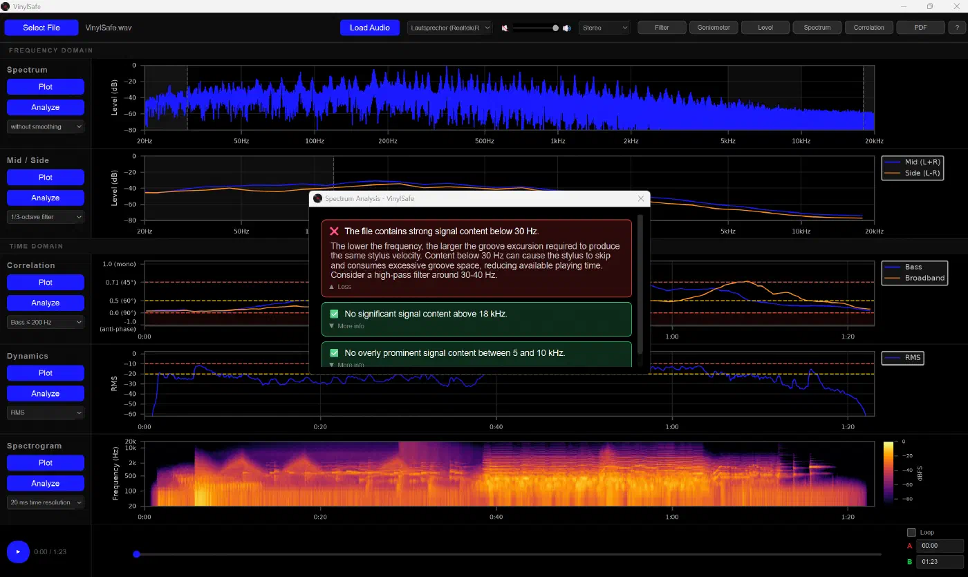
Task: Click Plot in the Mid / Side section
Action: point(46,178)
